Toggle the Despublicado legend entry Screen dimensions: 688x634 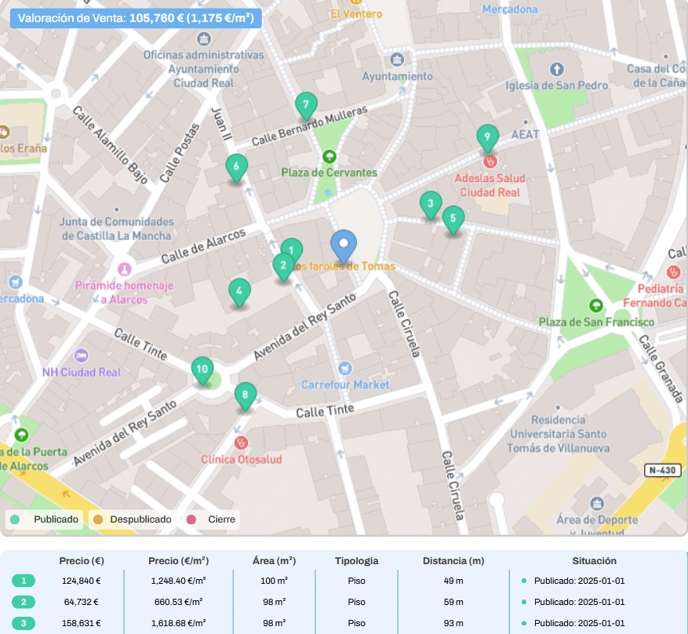[132, 519]
